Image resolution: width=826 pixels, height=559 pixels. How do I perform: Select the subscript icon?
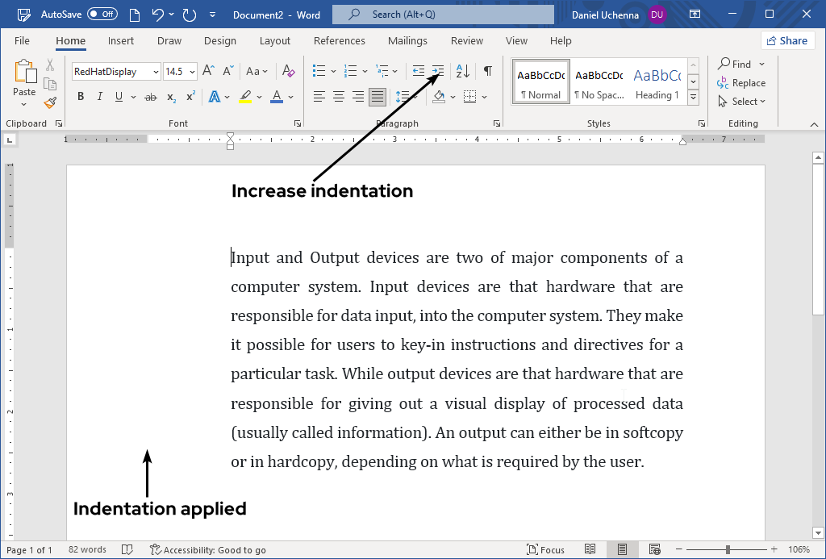171,96
